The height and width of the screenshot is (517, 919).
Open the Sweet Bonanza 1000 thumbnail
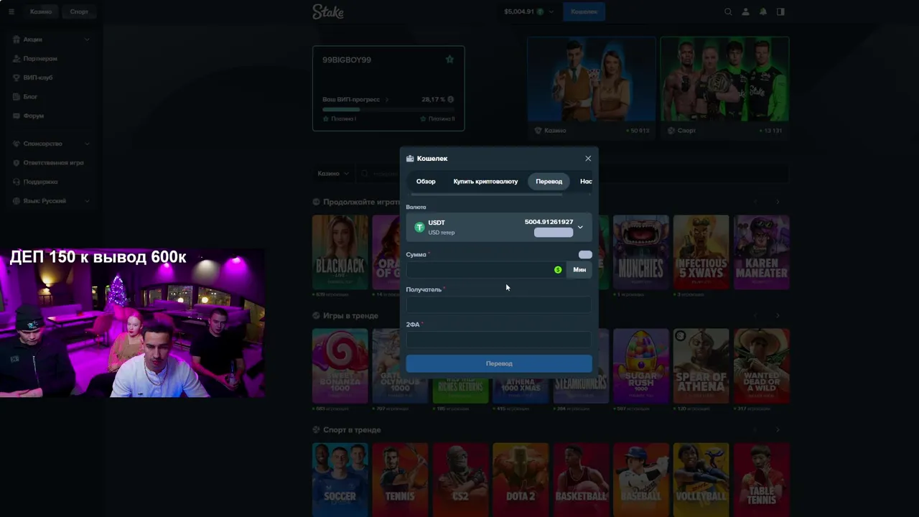pyautogui.click(x=340, y=366)
